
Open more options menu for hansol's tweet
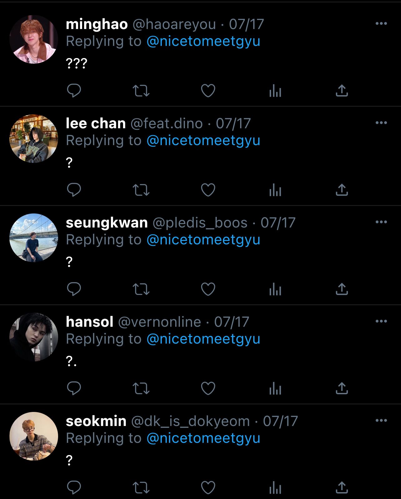click(381, 321)
